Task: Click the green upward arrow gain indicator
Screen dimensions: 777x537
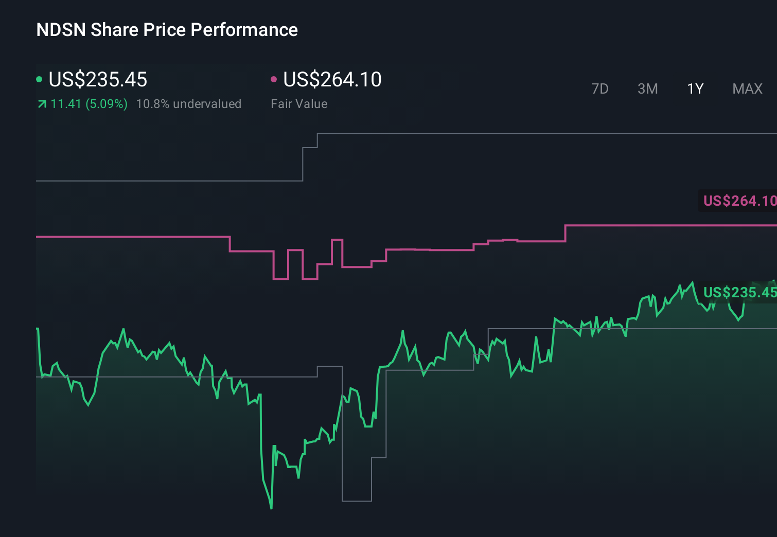Action: point(41,104)
